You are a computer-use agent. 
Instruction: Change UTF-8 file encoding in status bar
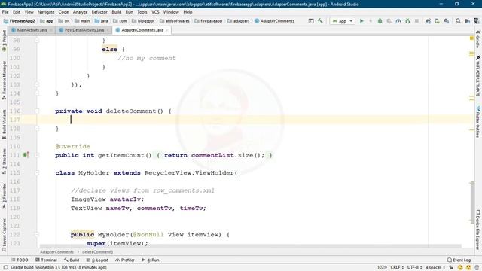415,268
